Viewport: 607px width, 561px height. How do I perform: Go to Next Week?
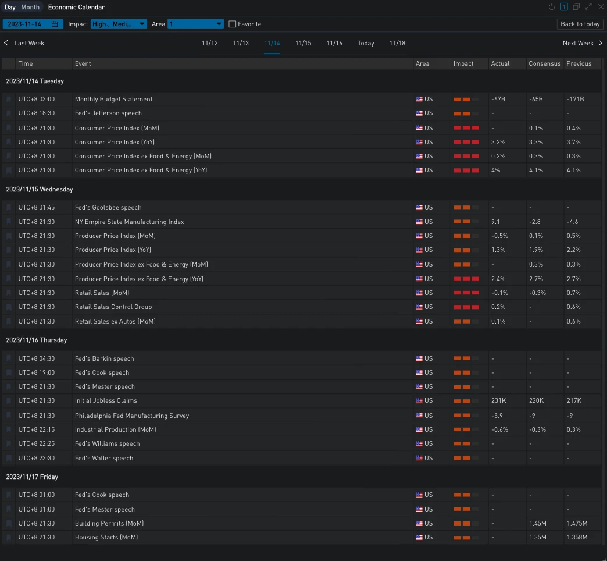click(582, 43)
